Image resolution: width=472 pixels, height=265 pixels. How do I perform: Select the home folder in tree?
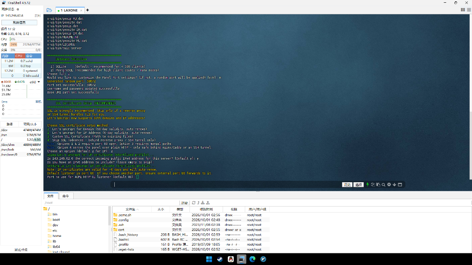[x=54, y=236]
